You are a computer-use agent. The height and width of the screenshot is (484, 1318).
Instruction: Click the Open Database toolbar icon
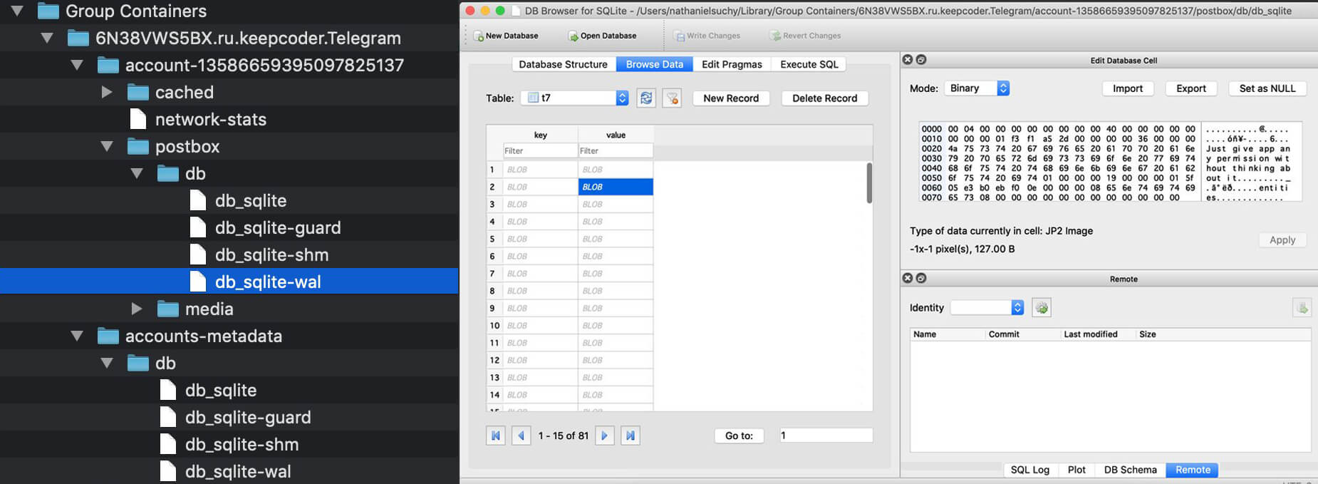tap(574, 36)
